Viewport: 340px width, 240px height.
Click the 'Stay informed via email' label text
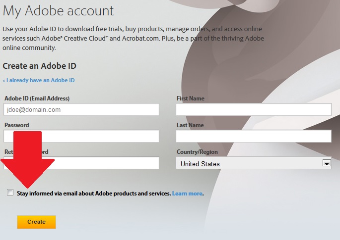[x=94, y=193]
